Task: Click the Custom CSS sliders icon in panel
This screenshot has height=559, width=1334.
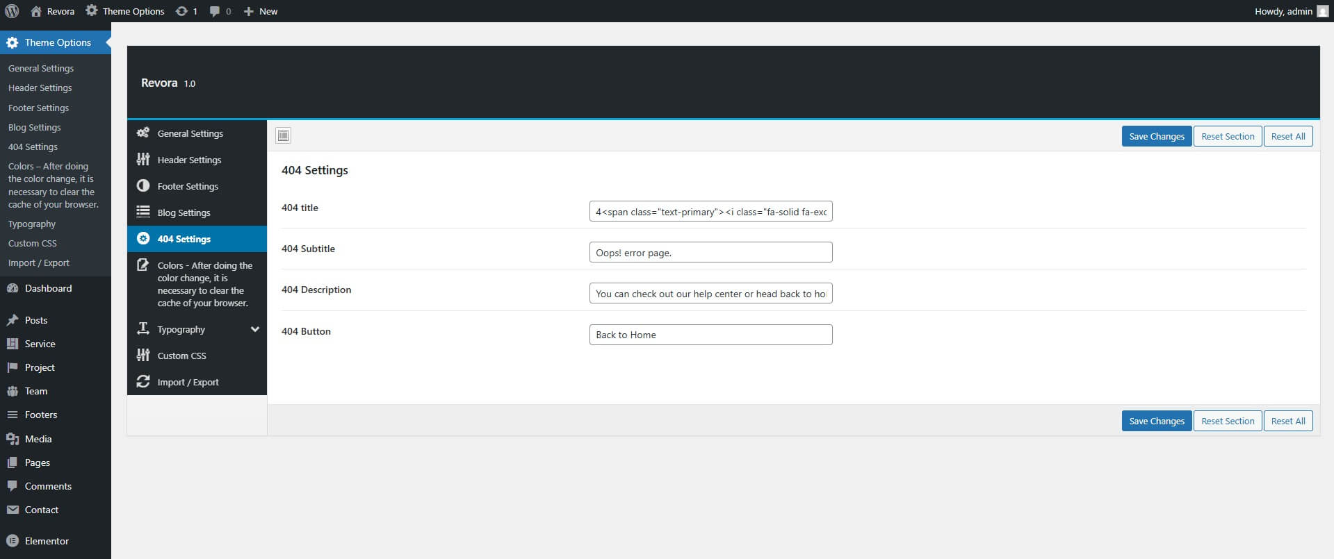Action: [x=143, y=355]
